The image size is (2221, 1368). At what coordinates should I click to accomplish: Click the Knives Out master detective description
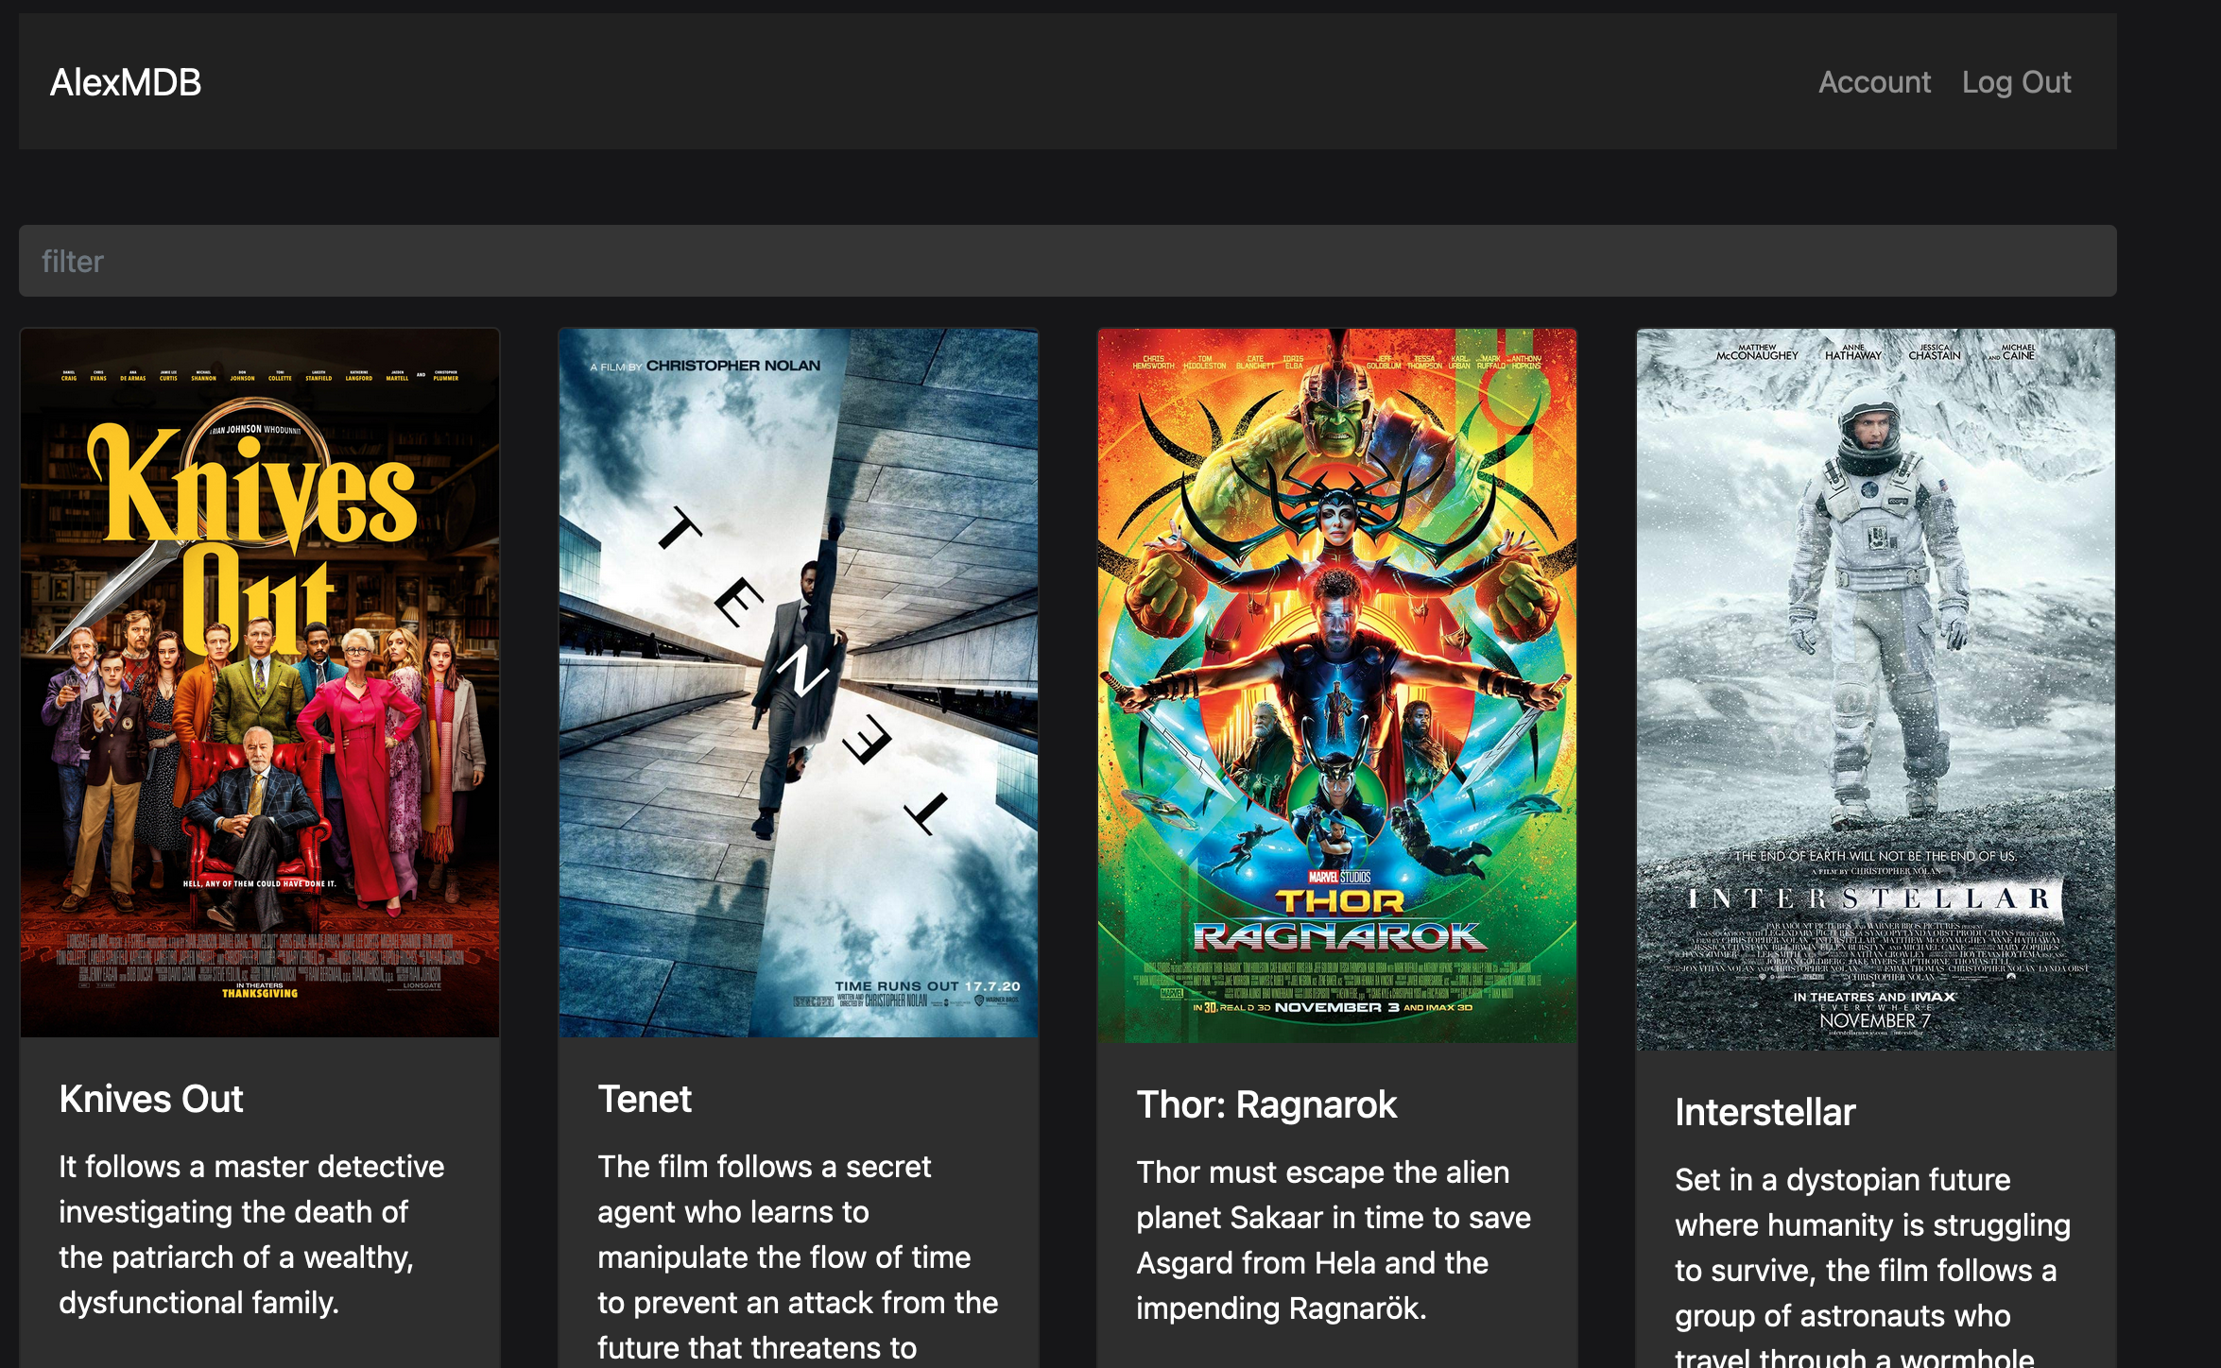click(251, 1235)
